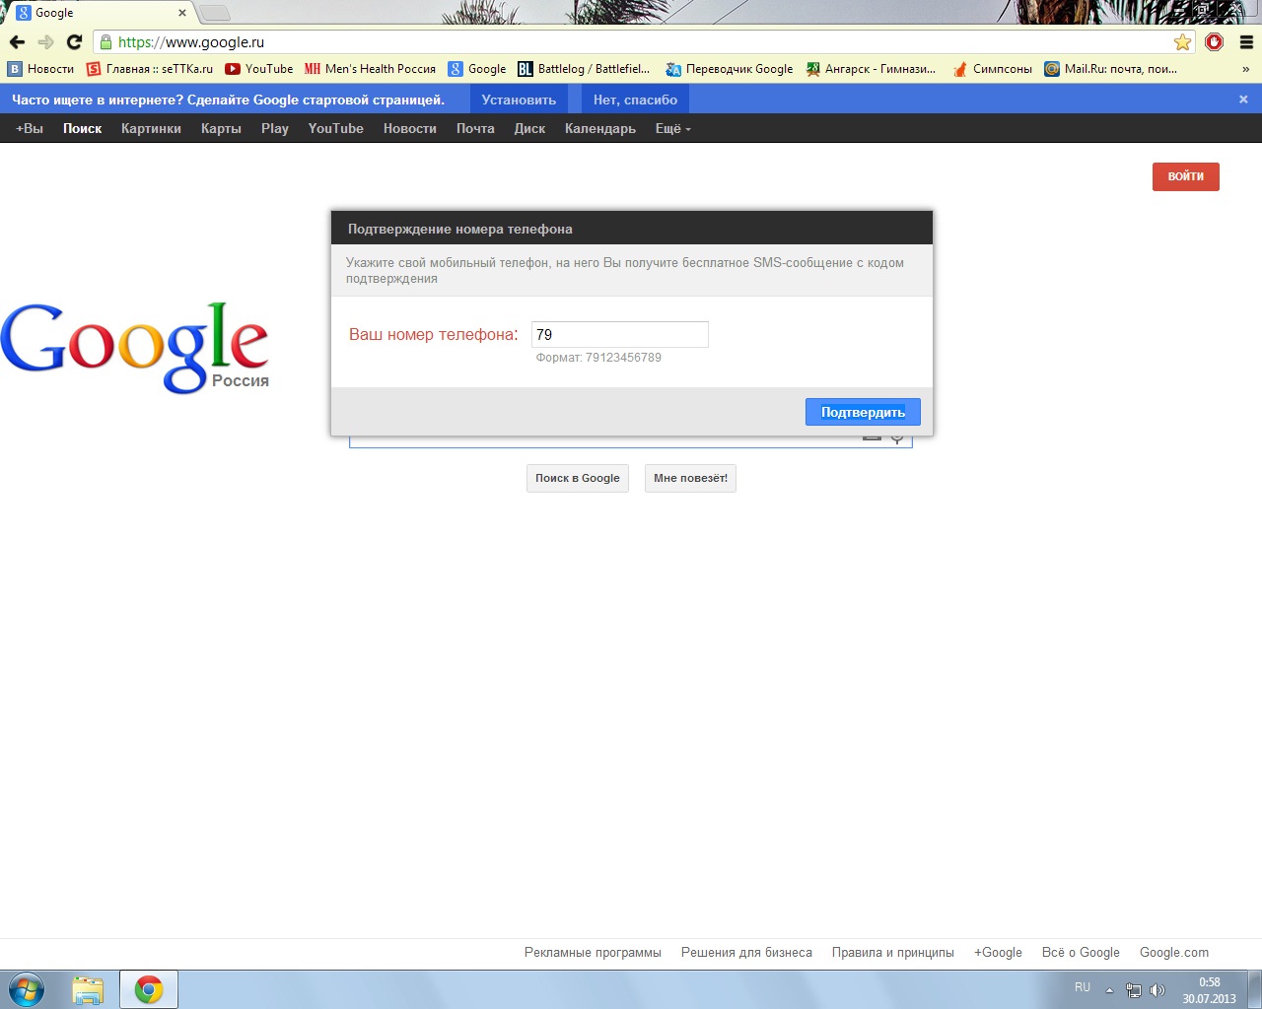Open the Chrome menu icon
The width and height of the screenshot is (1262, 1009).
(1246, 42)
